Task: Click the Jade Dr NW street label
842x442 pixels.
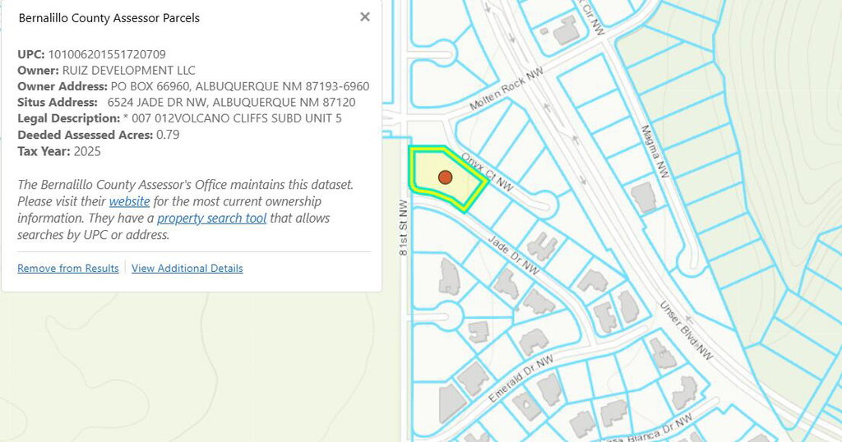Action: pos(514,256)
